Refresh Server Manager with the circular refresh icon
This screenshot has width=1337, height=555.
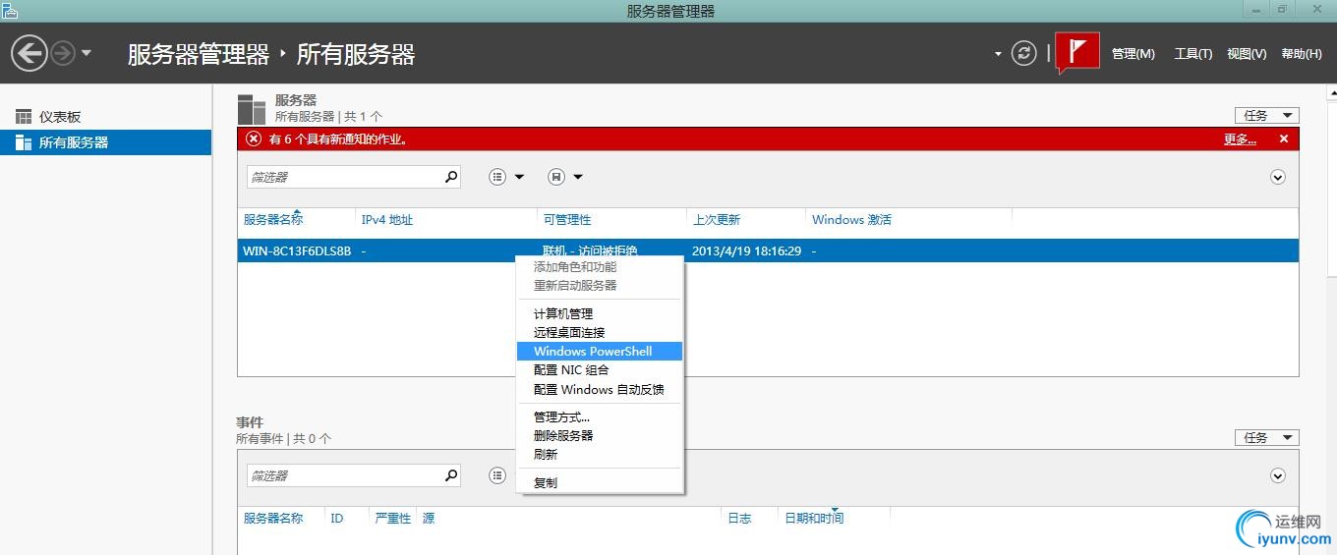1024,53
